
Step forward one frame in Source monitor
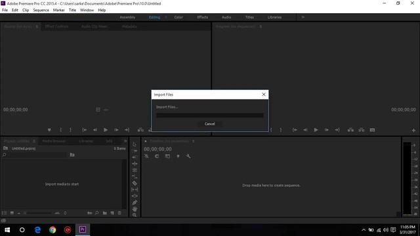116,130
